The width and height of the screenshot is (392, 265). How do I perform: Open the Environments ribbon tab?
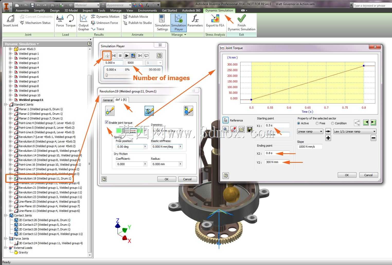tap(147, 11)
